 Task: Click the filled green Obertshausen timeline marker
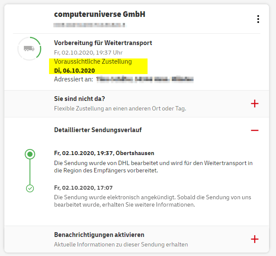click(30, 154)
